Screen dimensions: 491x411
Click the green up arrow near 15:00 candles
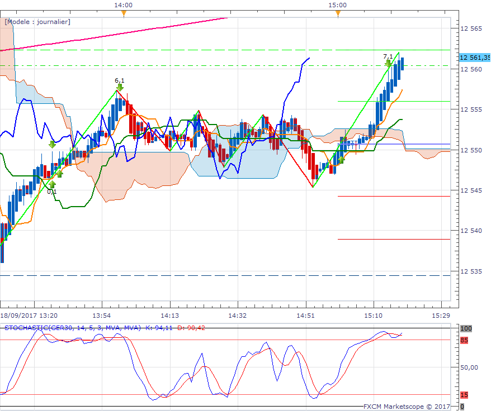(x=341, y=160)
